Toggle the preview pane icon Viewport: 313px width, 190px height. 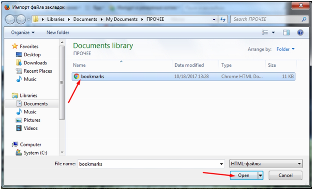coord(286,33)
